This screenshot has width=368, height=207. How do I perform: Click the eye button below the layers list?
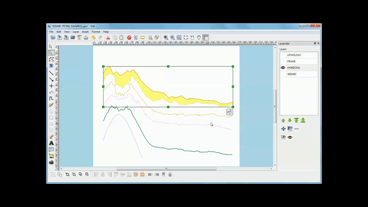[x=290, y=137]
